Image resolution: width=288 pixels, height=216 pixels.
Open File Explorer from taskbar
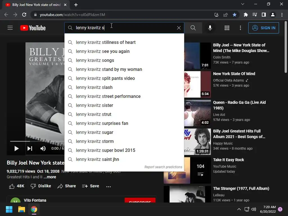coord(21,209)
